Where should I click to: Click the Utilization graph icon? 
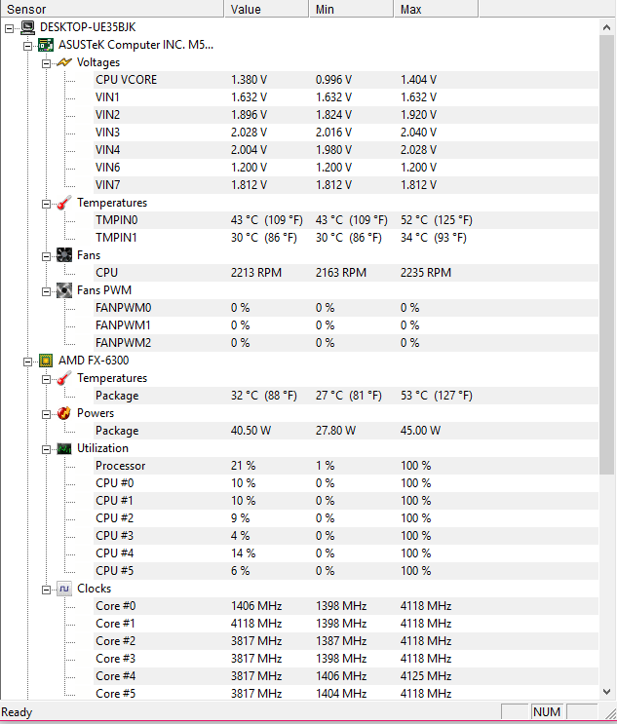point(64,448)
